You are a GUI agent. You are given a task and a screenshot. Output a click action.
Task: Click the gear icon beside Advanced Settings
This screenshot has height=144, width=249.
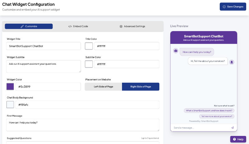[x=121, y=26]
